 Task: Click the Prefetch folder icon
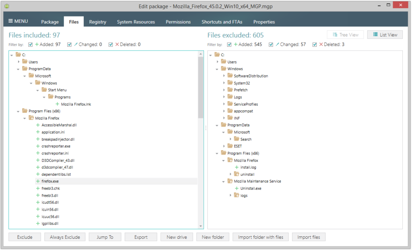tap(230, 89)
